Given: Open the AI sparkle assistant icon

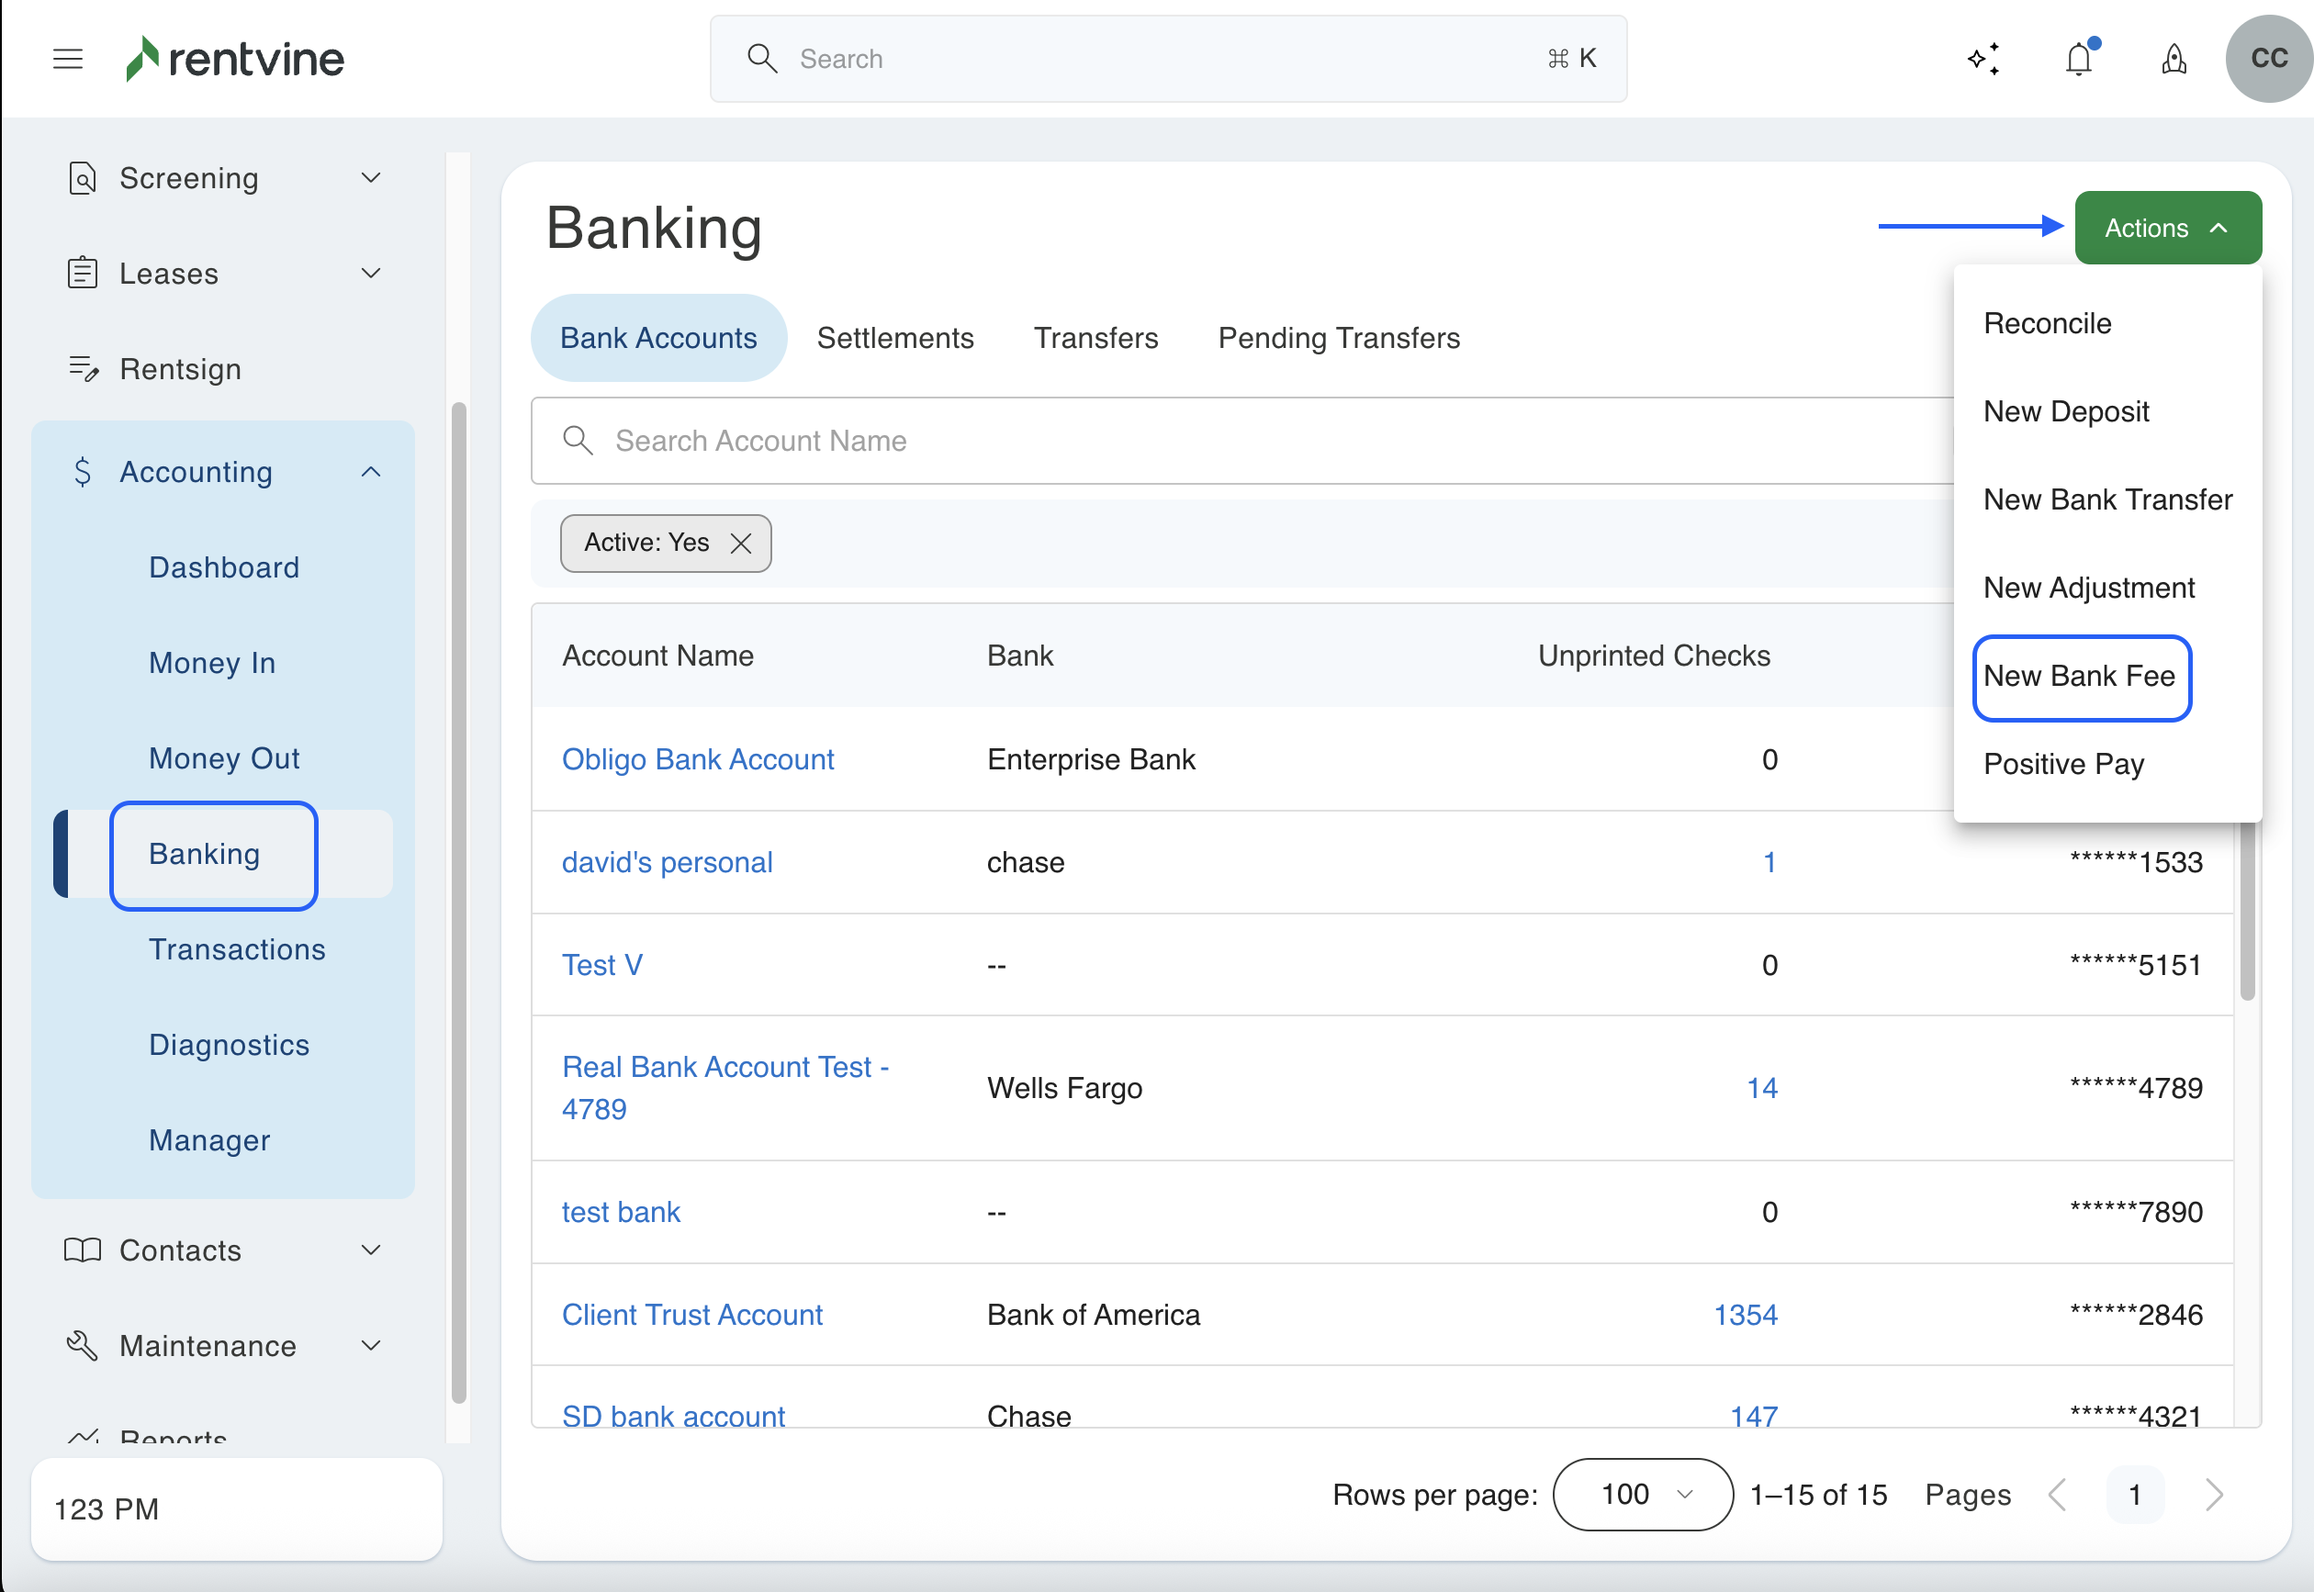Looking at the screenshot, I should 1983,59.
